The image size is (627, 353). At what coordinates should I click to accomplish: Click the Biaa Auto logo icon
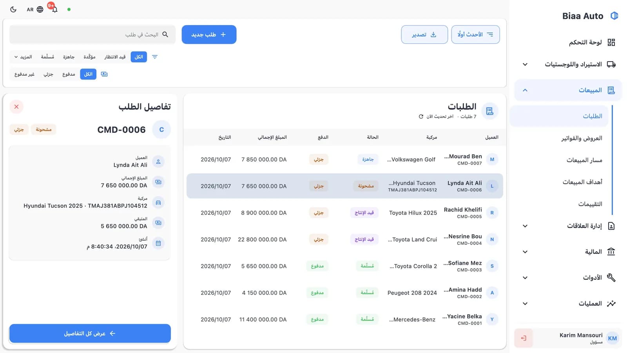(614, 16)
